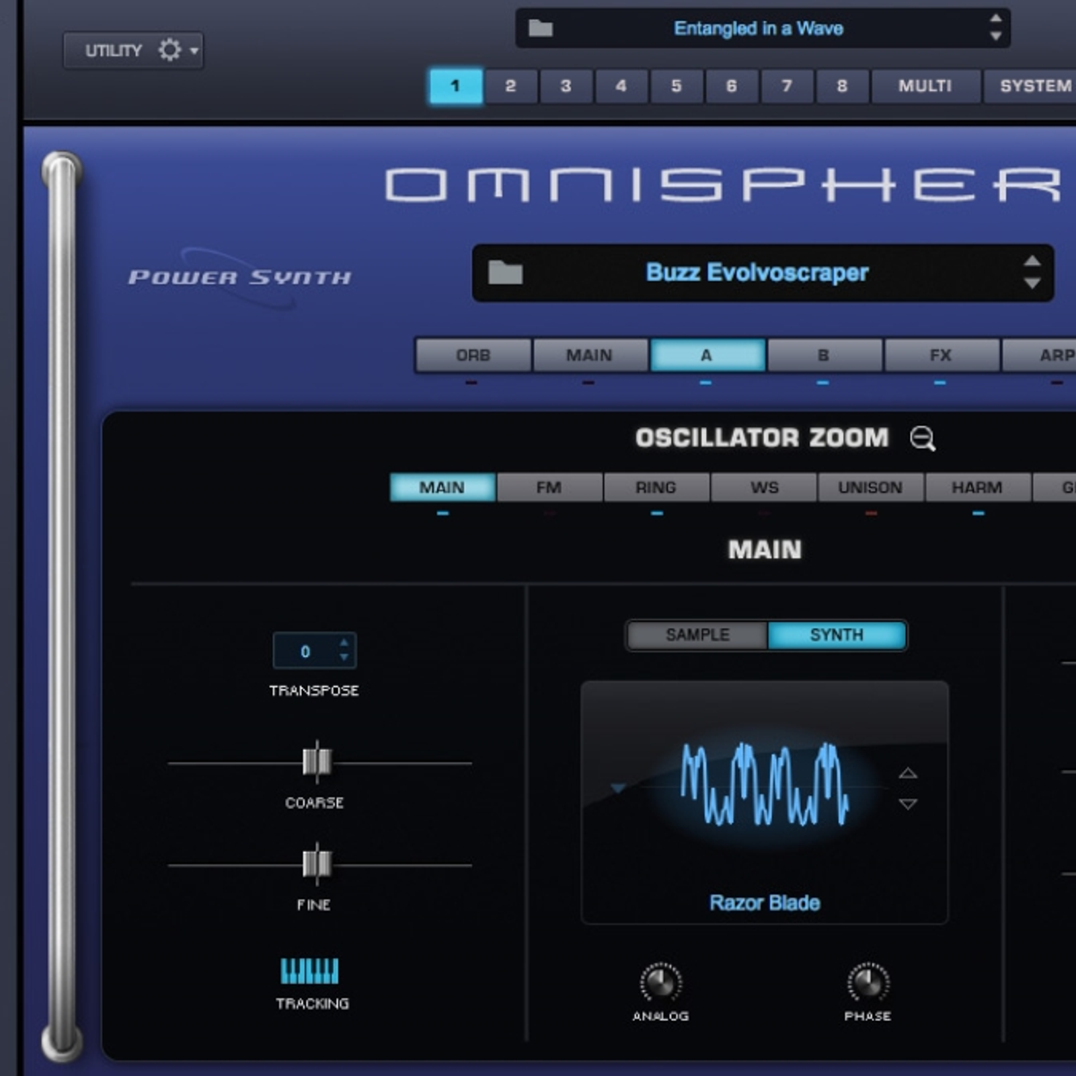
Task: Switch to the ARP page
Action: point(1040,355)
